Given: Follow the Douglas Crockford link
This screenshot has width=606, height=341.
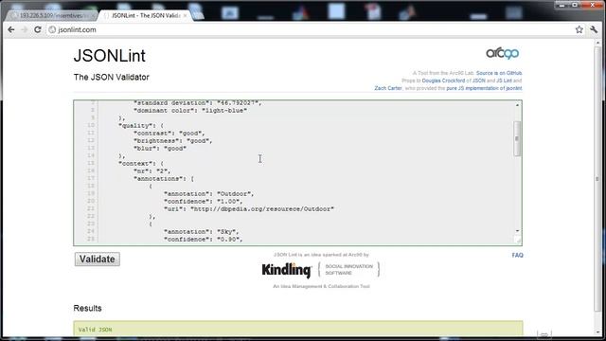Looking at the screenshot, I should 443,81.
